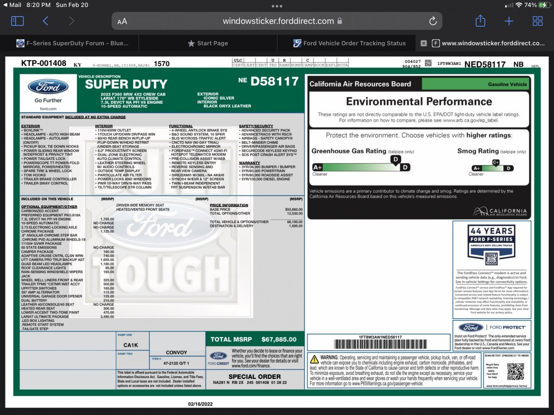Click the Ford oval logo above Go Further
This screenshot has height=415, width=554.
[48, 87]
